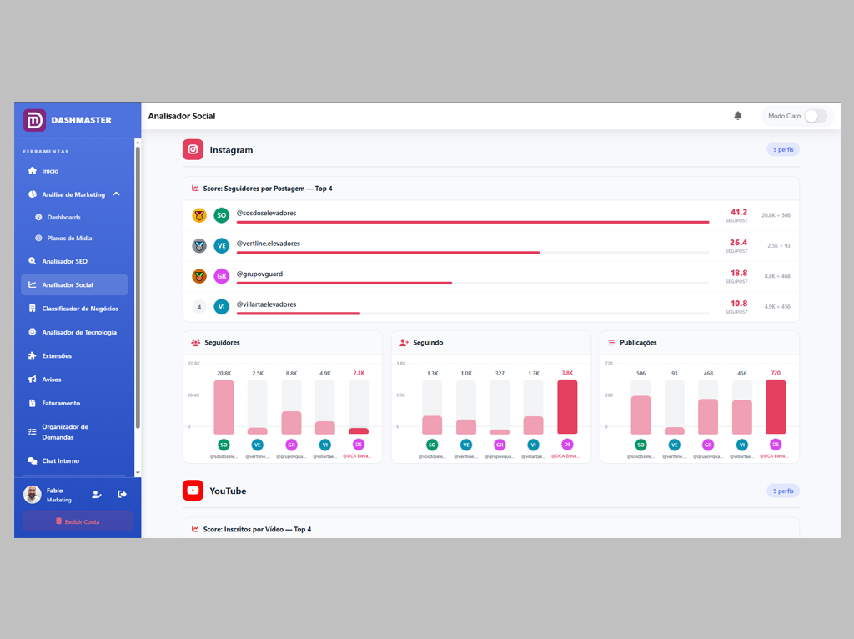Click the Publicações card list icon
The width and height of the screenshot is (854, 639).
click(x=611, y=343)
